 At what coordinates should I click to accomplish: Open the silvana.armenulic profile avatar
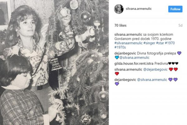tap(119, 9)
